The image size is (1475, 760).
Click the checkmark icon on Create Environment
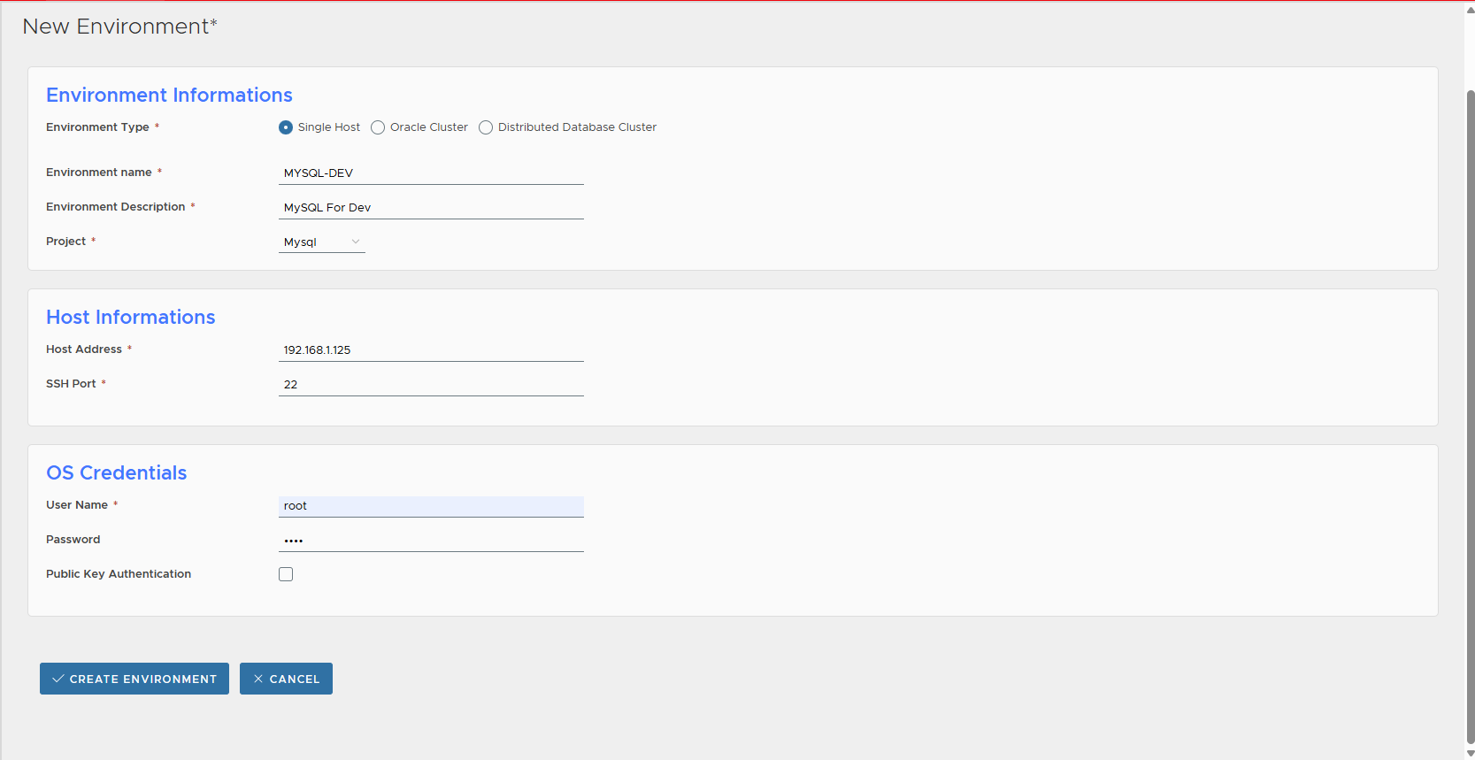(x=58, y=679)
